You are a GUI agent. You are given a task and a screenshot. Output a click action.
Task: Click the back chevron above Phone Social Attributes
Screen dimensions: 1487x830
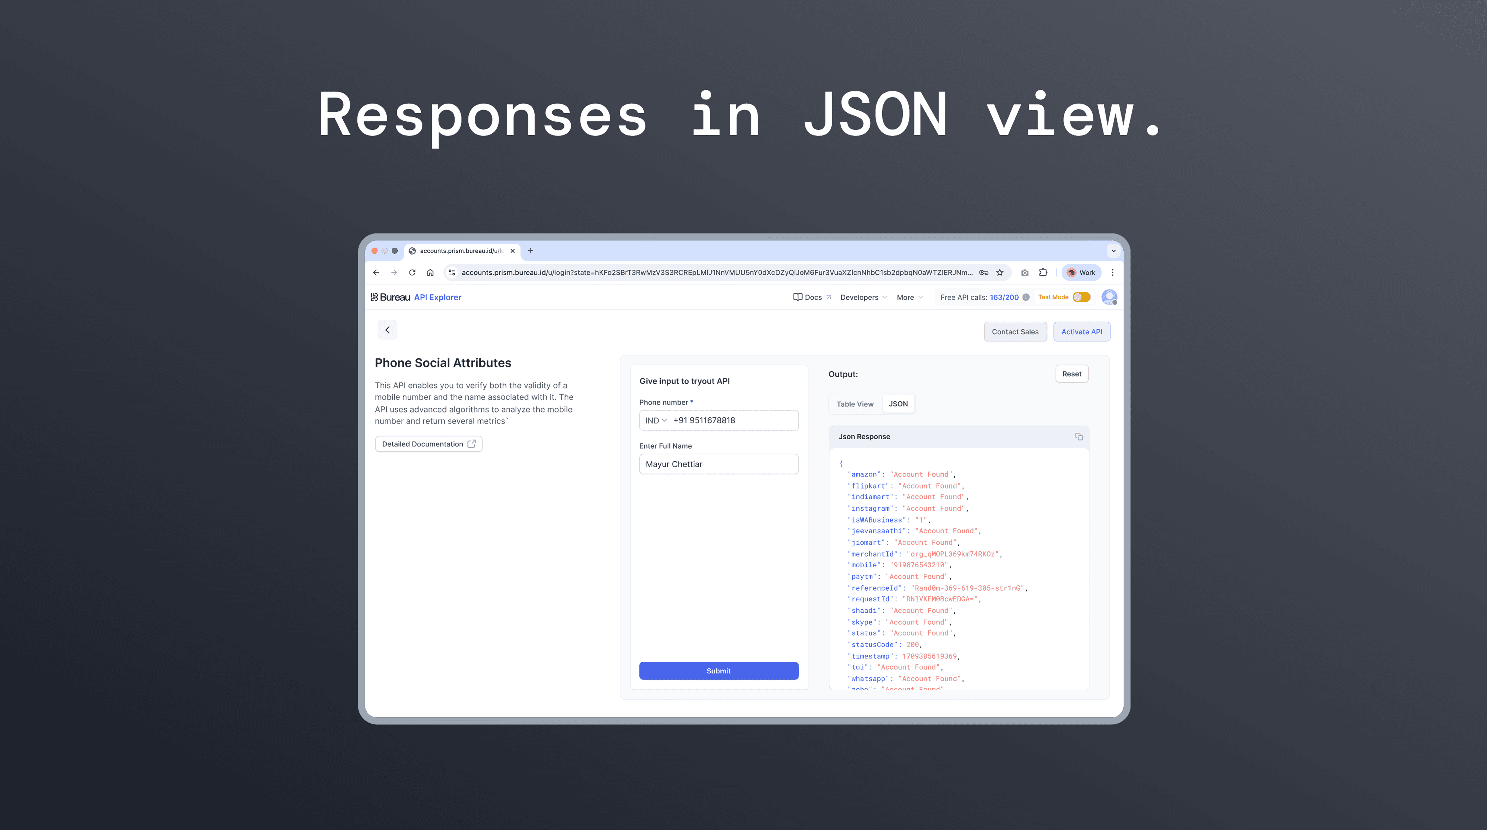387,330
